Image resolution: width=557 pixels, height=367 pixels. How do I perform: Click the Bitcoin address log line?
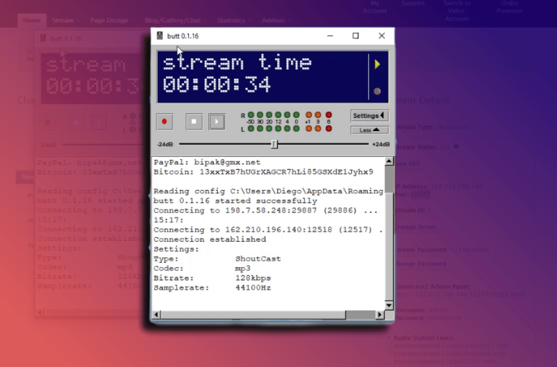pyautogui.click(x=263, y=172)
